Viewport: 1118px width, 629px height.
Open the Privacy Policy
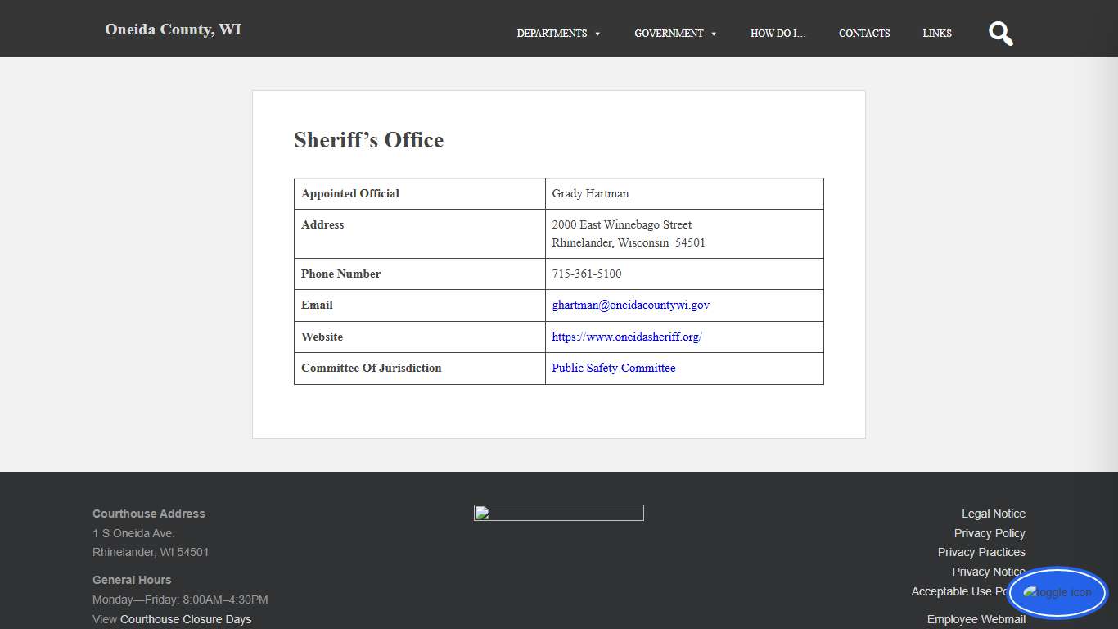(990, 533)
